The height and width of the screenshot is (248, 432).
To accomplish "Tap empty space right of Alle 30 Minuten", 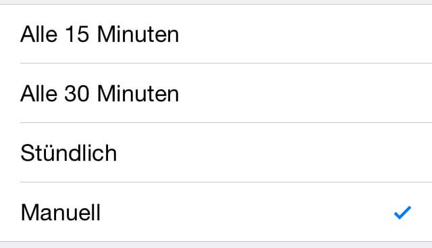I will click(306, 93).
